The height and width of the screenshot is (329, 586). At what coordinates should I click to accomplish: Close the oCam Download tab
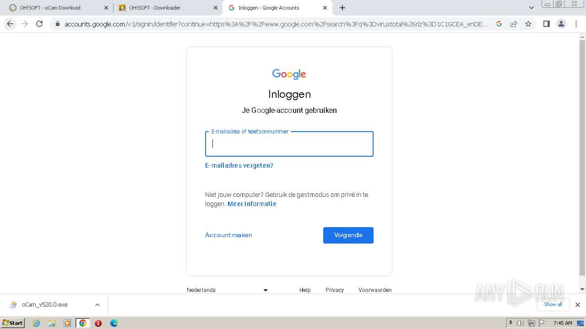coord(106,8)
